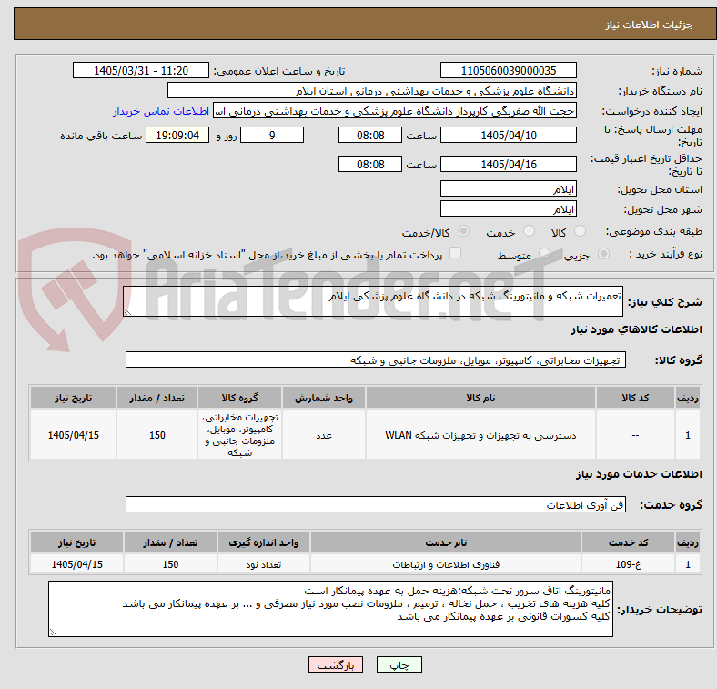This screenshot has width=717, height=689.
Task: Click the remaining time field 19:09:04
Action: 177,135
